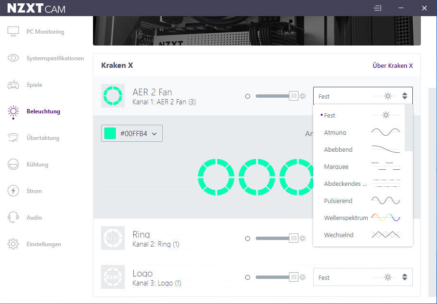This screenshot has height=304, width=437.
Task: Select the Atmung lighting effect
Action: click(335, 132)
